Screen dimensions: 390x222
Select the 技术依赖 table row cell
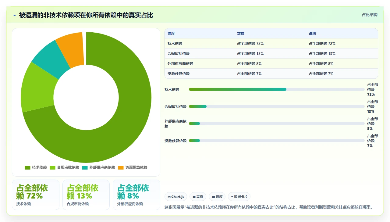(175, 44)
